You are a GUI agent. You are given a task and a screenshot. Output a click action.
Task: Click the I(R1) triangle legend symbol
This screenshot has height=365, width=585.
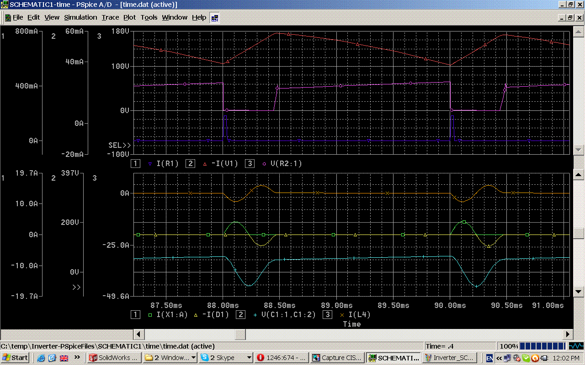149,163
